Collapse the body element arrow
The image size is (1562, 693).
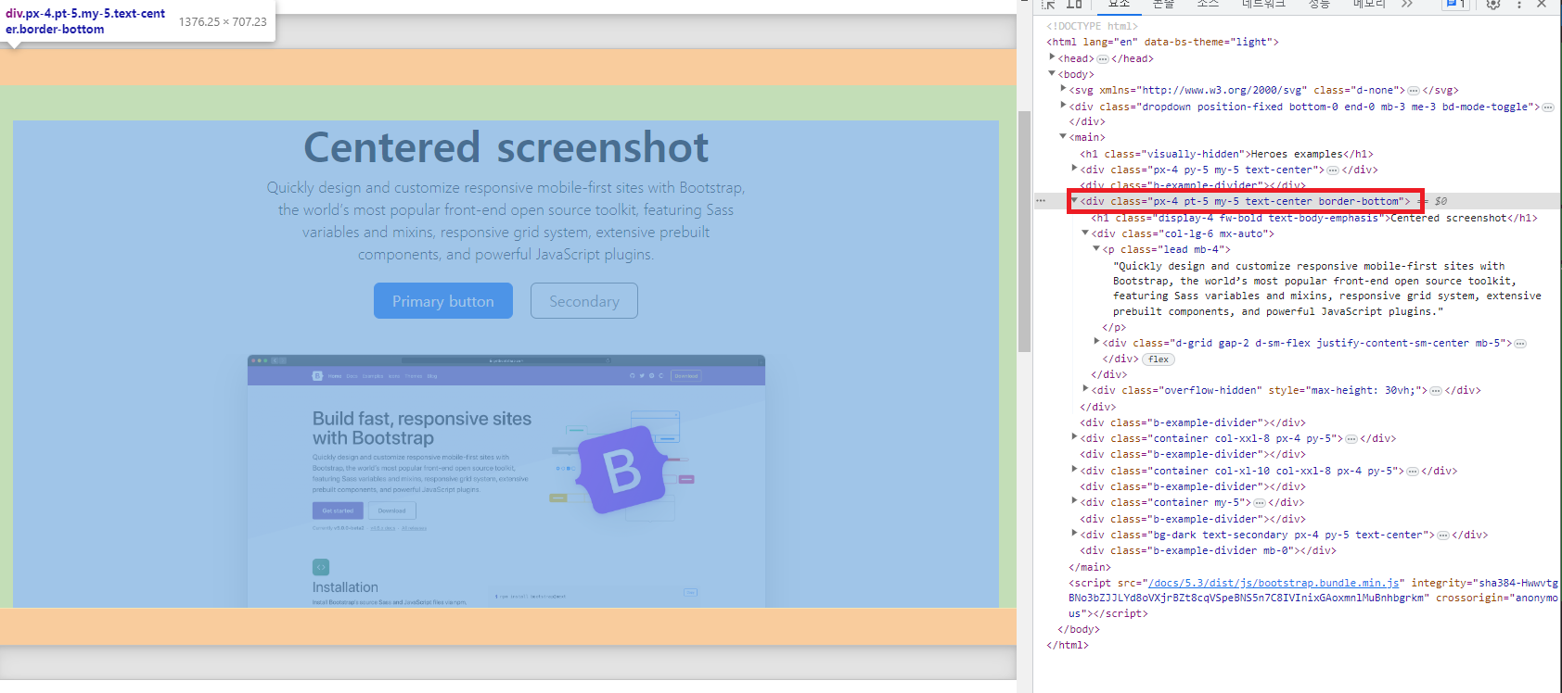point(1053,73)
